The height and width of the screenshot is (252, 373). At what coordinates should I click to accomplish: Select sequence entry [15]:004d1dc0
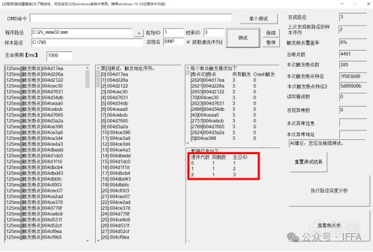click(115, 161)
